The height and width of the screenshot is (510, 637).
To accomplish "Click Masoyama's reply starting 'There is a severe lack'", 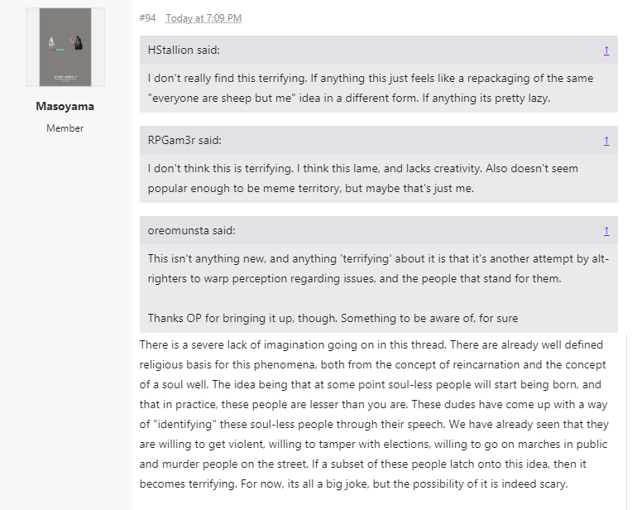I will [x=374, y=414].
